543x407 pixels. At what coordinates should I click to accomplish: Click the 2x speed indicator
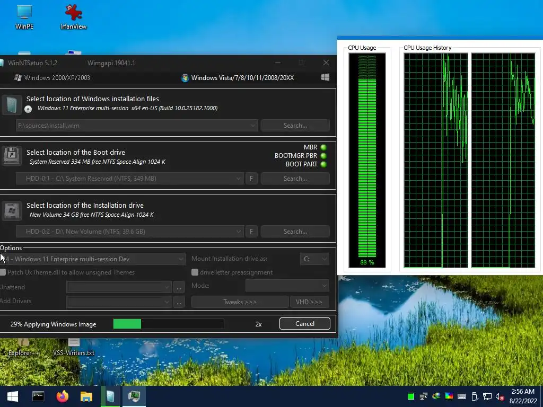[x=258, y=324]
